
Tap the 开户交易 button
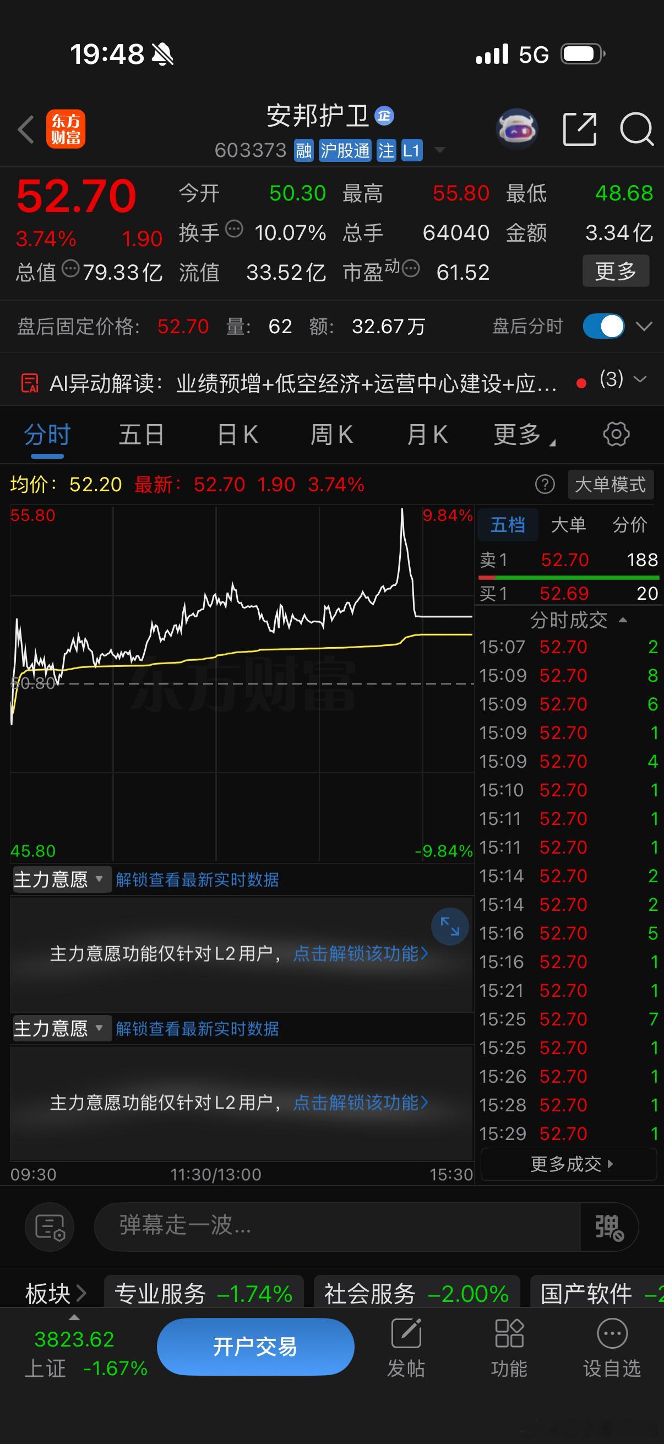coord(255,1346)
